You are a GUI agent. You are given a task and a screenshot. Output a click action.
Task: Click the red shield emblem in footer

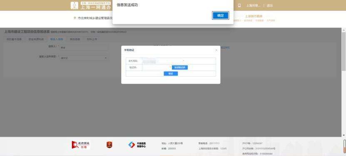tap(109, 144)
